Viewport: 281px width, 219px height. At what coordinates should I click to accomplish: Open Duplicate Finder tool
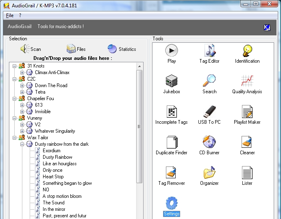click(172, 145)
